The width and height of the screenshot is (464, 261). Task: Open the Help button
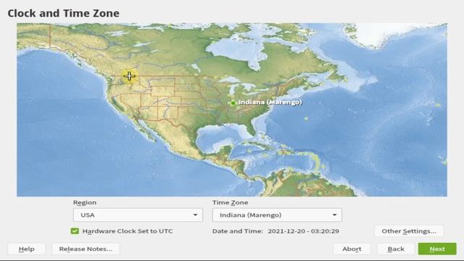pyautogui.click(x=27, y=249)
